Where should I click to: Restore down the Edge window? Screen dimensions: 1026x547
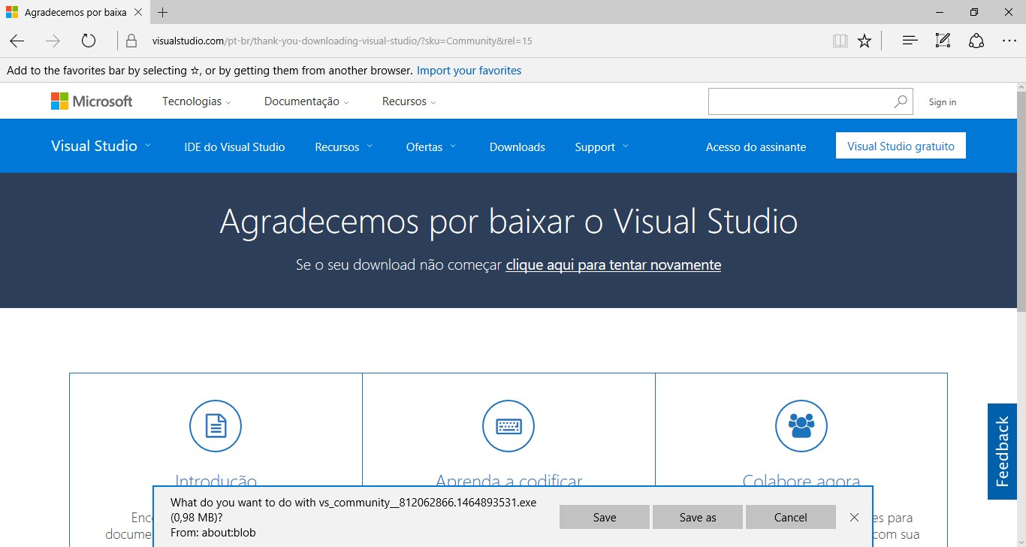[974, 12]
